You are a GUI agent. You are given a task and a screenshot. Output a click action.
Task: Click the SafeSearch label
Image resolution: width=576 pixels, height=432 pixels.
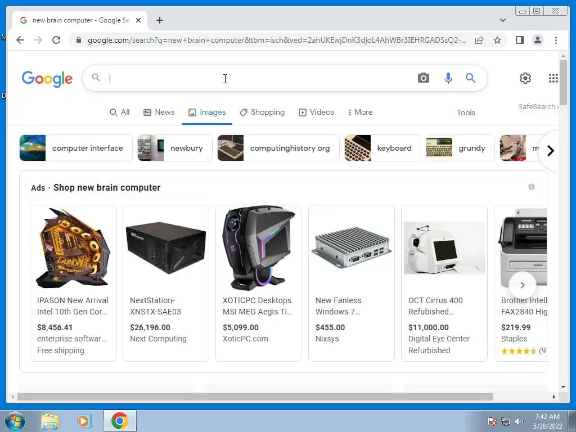538,106
